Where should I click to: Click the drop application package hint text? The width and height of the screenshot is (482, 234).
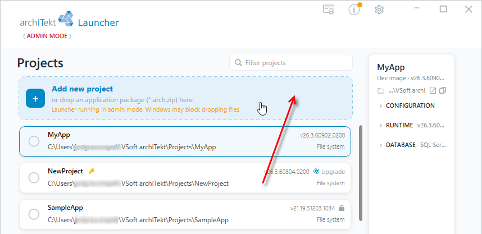point(122,100)
